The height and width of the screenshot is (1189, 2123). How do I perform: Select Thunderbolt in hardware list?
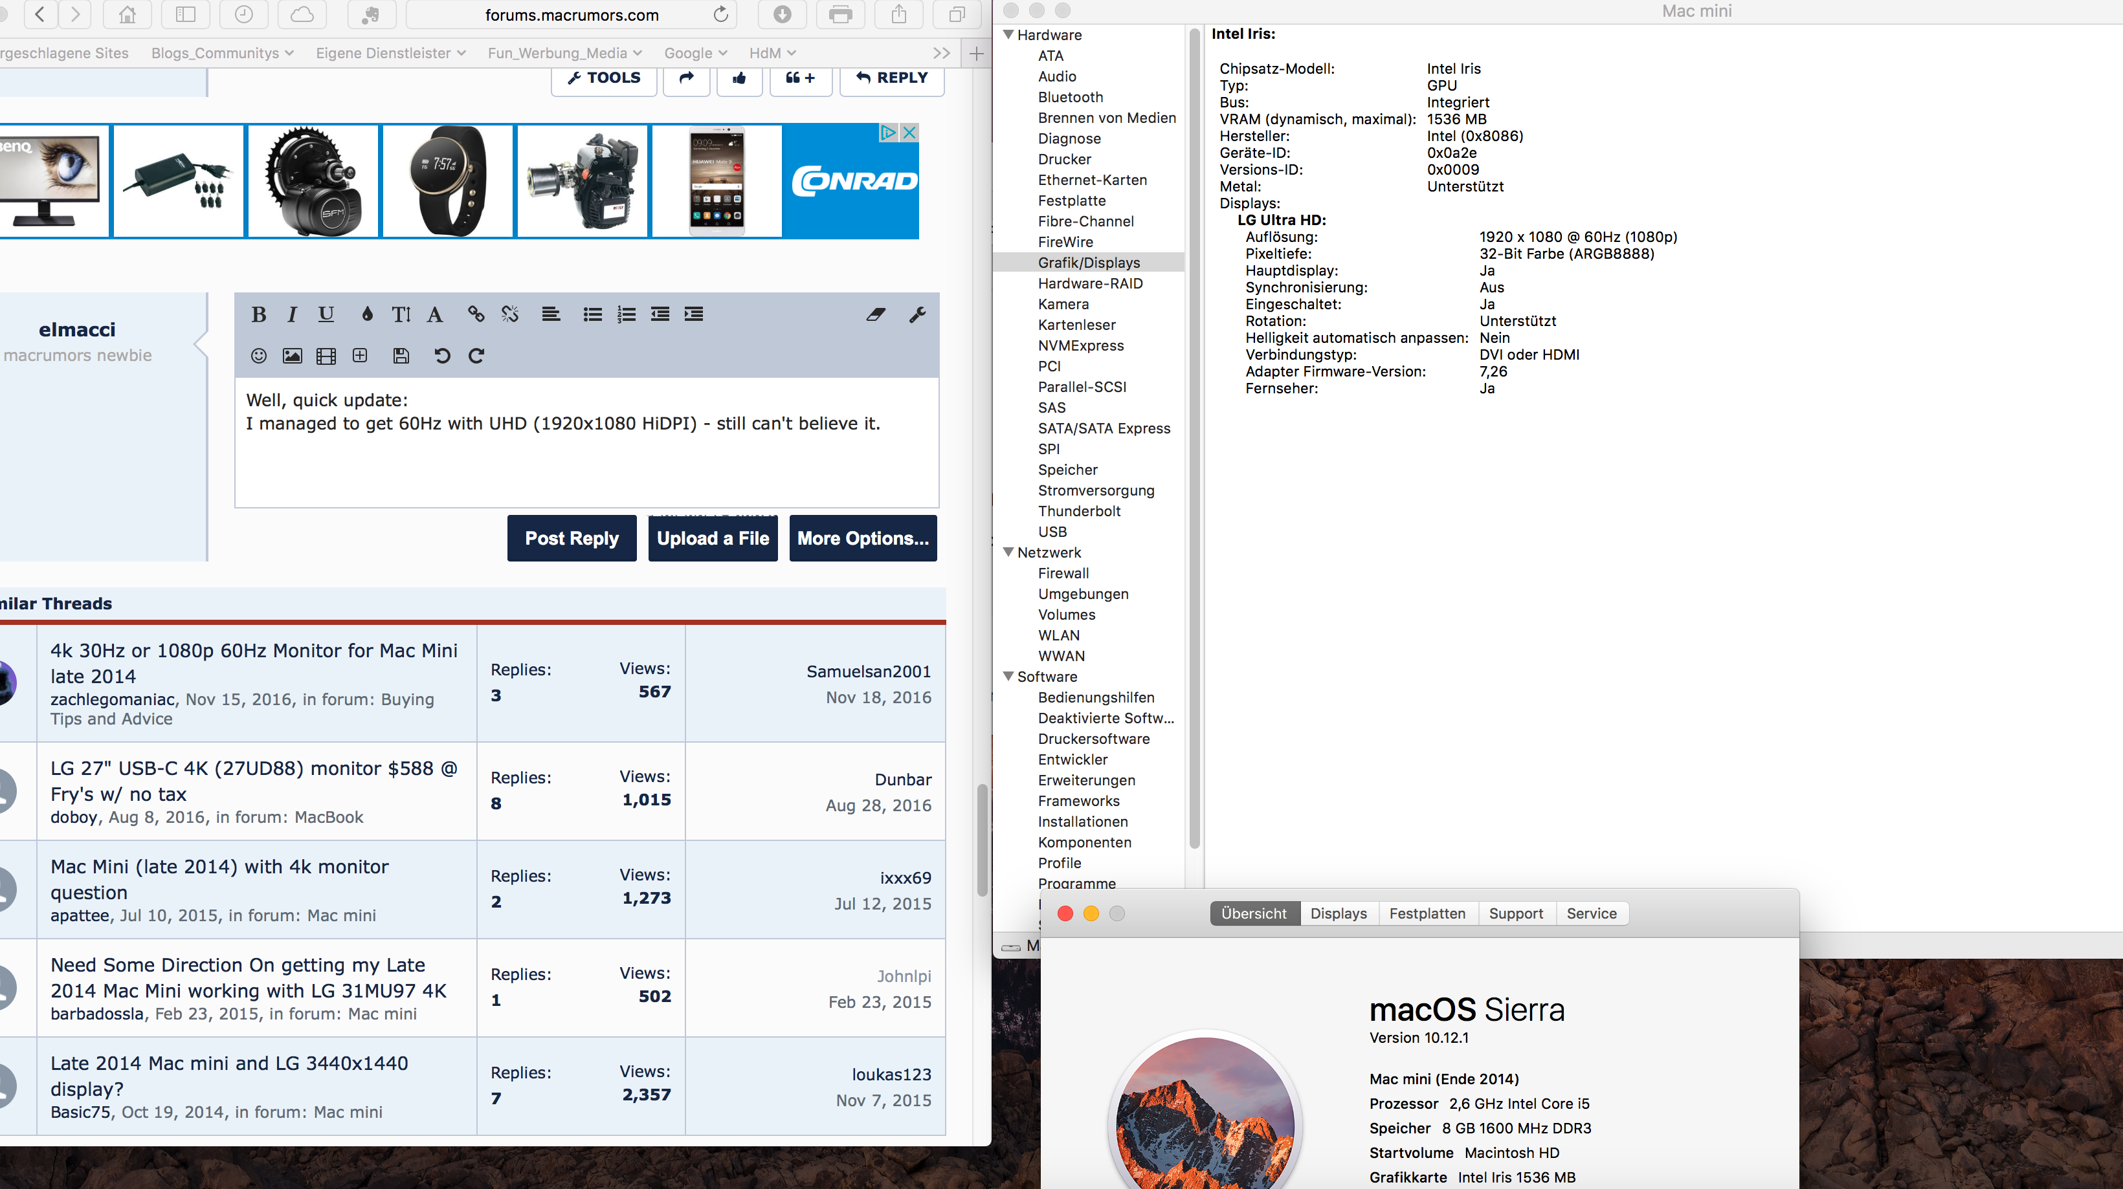pyautogui.click(x=1079, y=510)
